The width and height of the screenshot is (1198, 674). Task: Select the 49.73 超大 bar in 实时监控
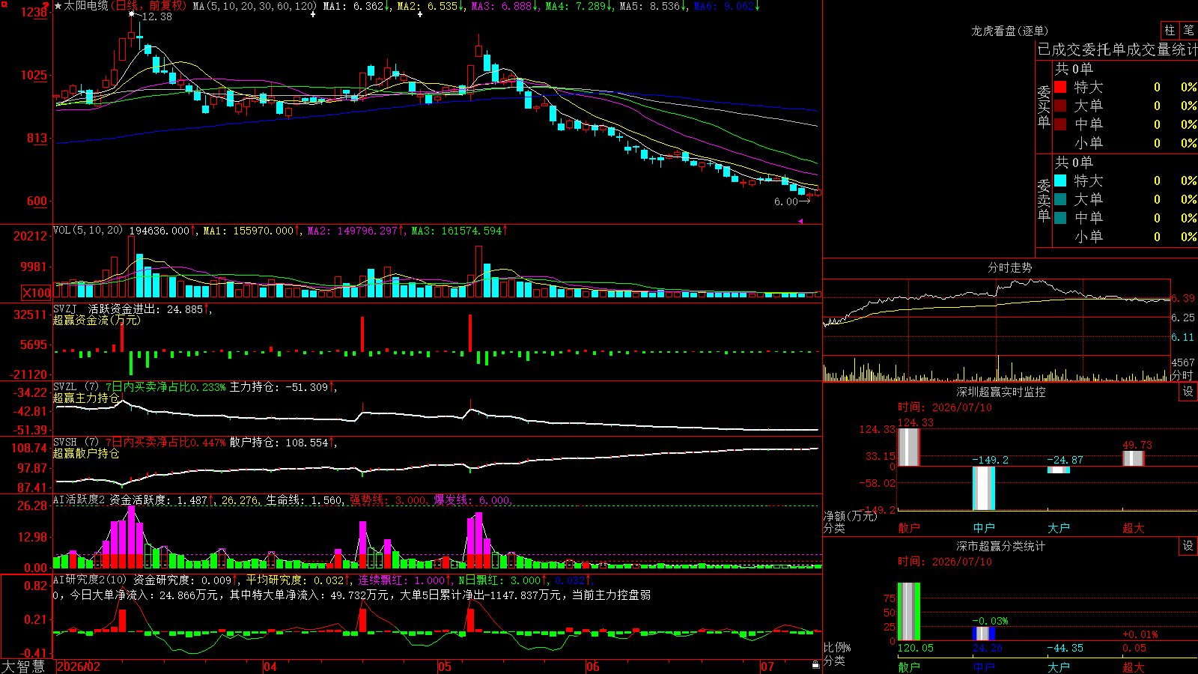click(1134, 458)
